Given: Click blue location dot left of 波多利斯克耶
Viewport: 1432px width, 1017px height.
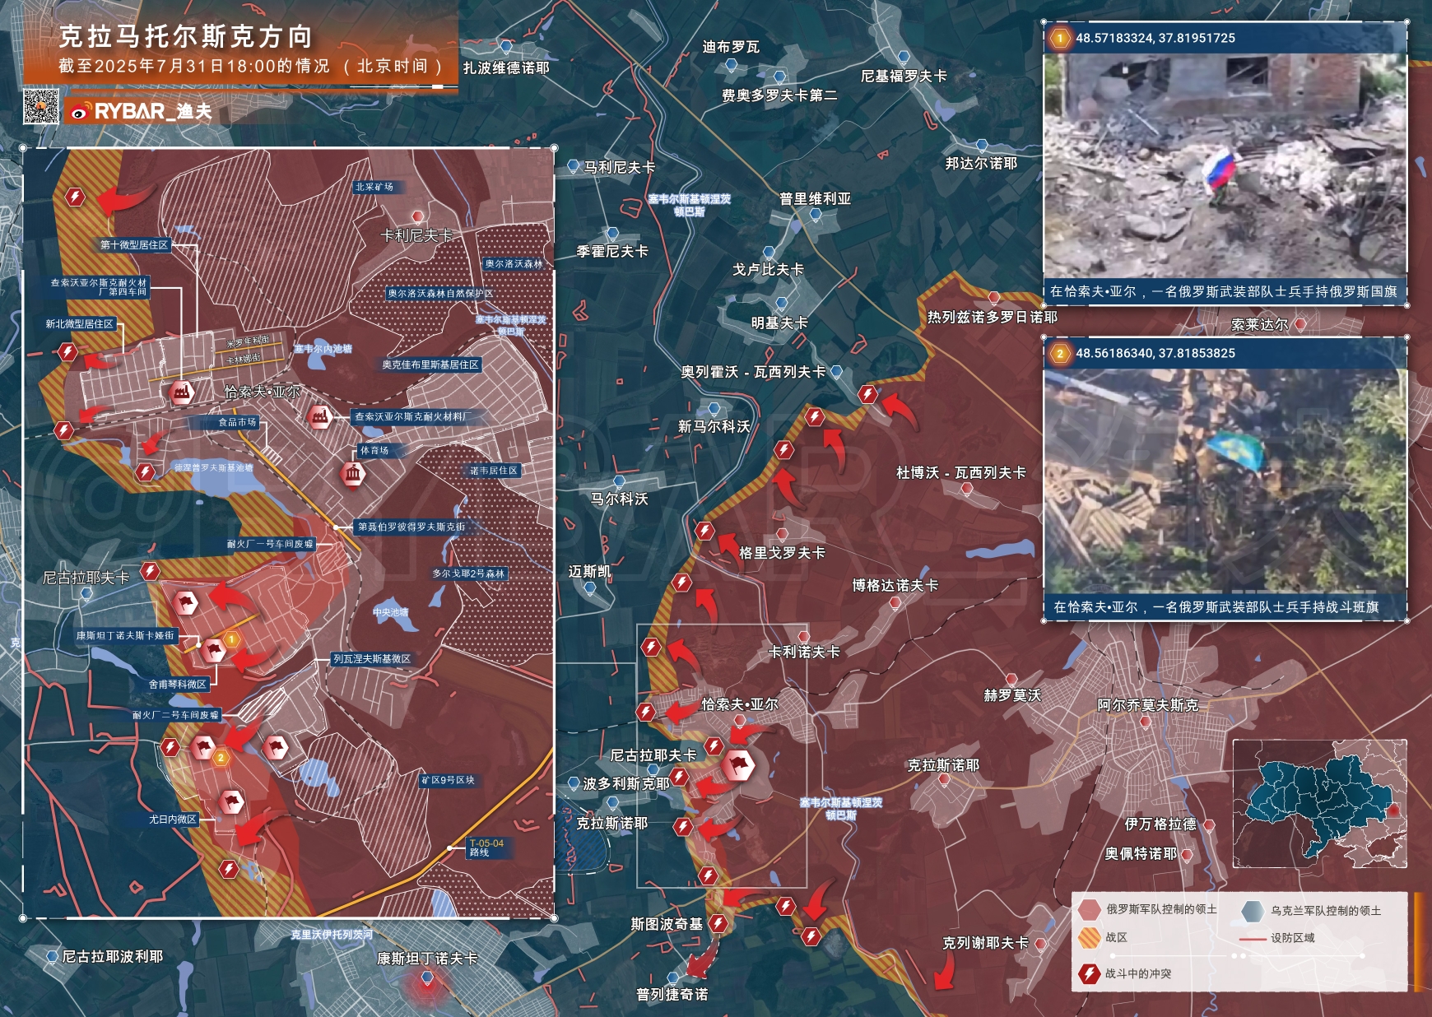Looking at the screenshot, I should point(574,784).
